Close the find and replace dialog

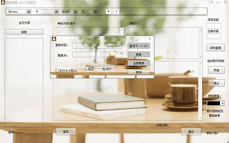pos(150,38)
